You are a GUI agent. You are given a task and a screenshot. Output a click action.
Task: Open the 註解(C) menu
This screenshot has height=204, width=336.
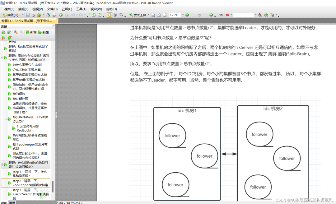(67, 9)
